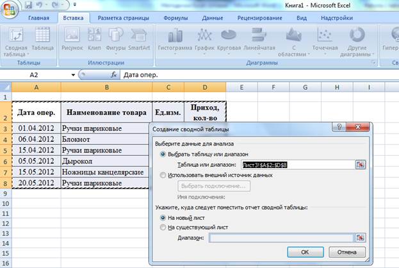
Task: Click the Отмена button
Action: coord(347,252)
